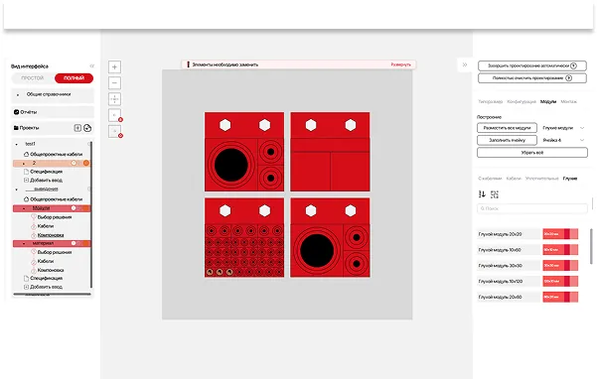Zoom out of the canvas with minus icon
This screenshot has width=597, height=379.
[114, 83]
